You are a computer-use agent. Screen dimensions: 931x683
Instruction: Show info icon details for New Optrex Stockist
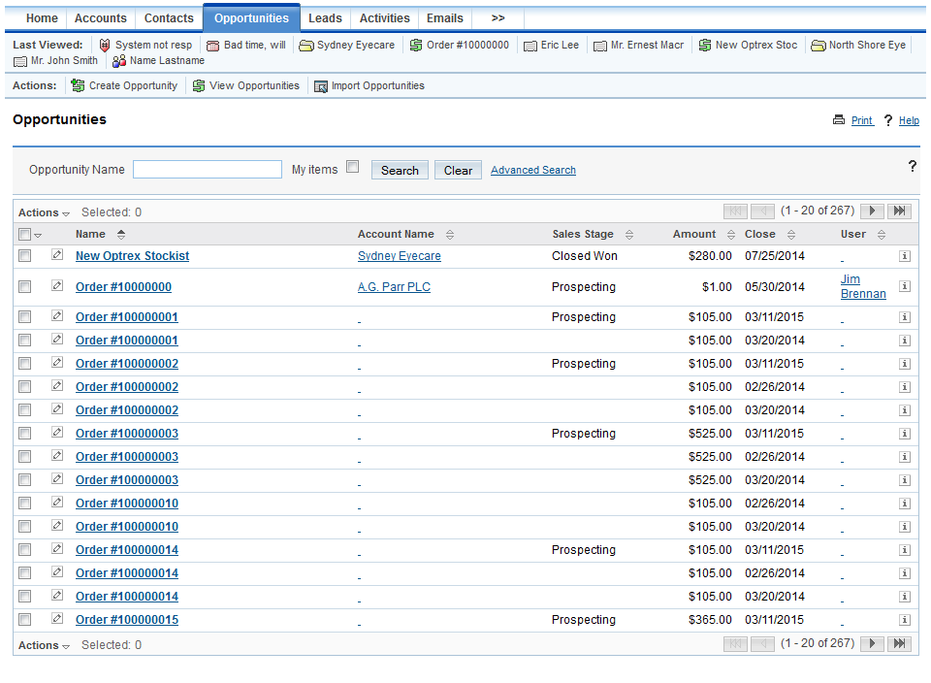click(x=904, y=256)
